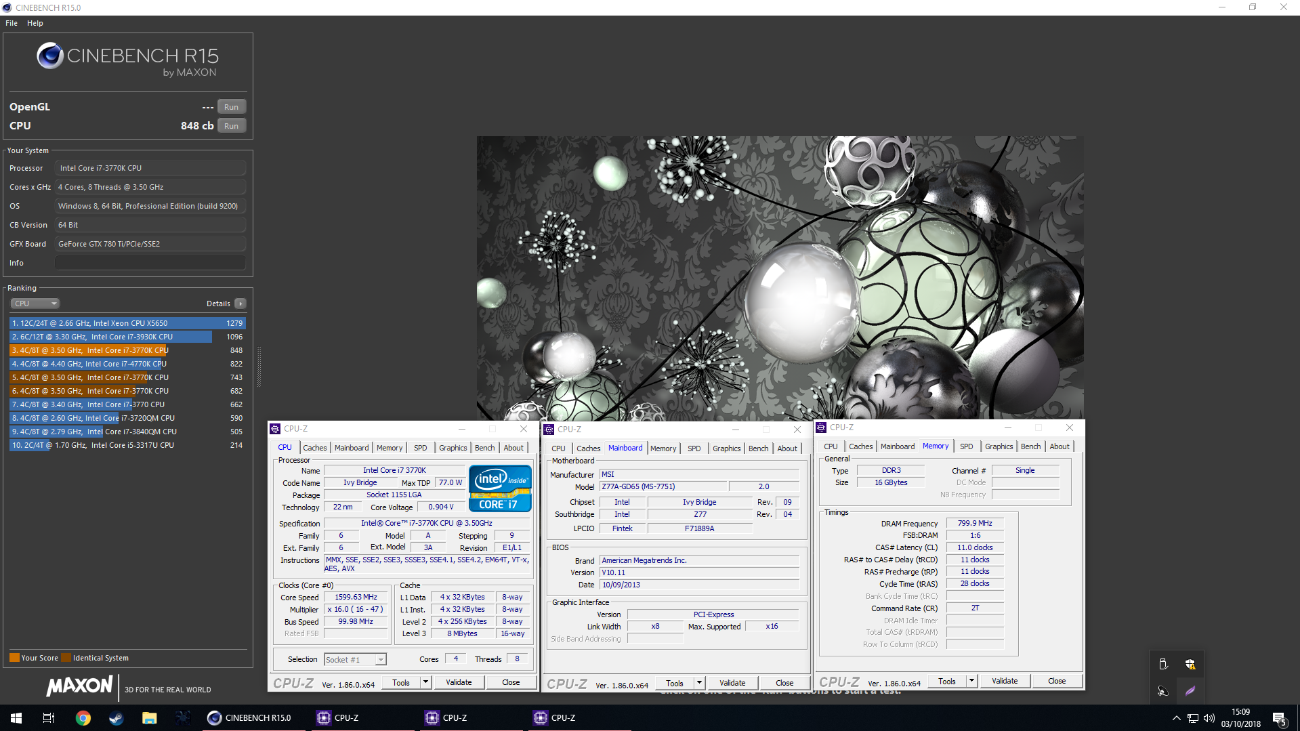Switch to CPU tab in Mainboard CPU-Z window
Viewport: 1300px width, 731px height.
tap(558, 448)
